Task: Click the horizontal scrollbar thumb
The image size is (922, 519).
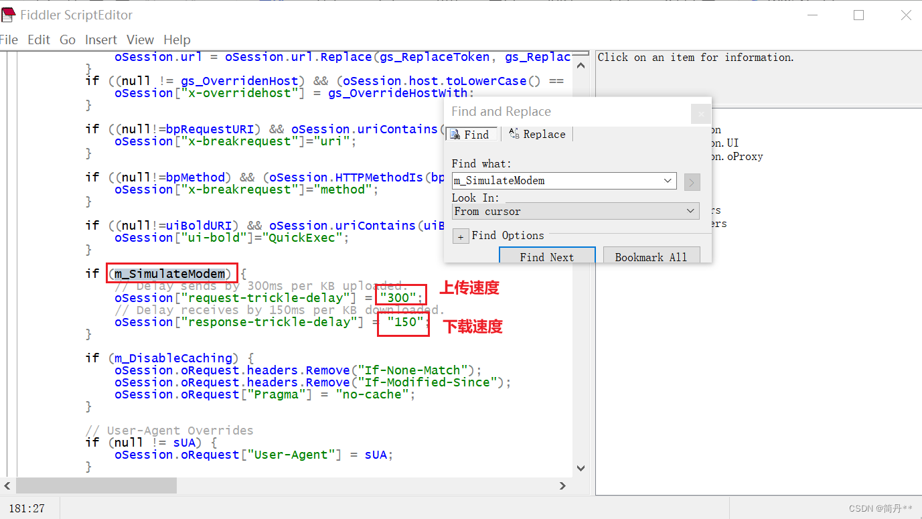Action: (x=96, y=486)
